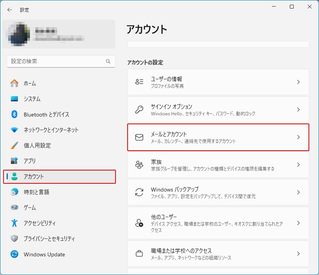Open ホーム via its house icon
The image size is (319, 275).
coord(14,83)
